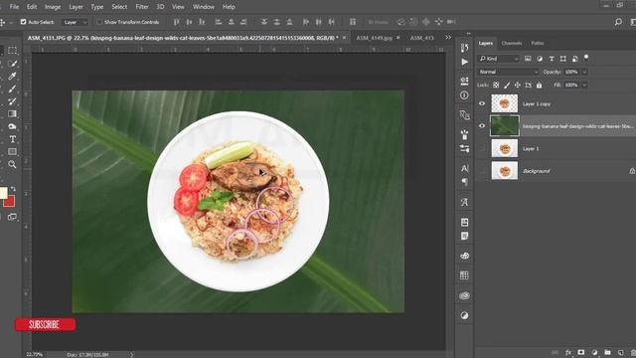Screen dimensions: 636x358
Task: Click the search icon in options bar
Action: click(618, 22)
